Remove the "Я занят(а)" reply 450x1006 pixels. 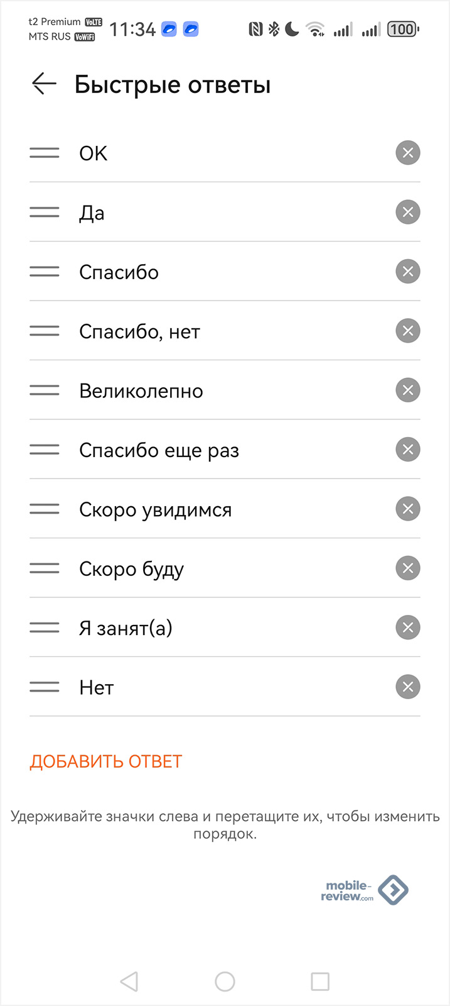click(x=408, y=627)
